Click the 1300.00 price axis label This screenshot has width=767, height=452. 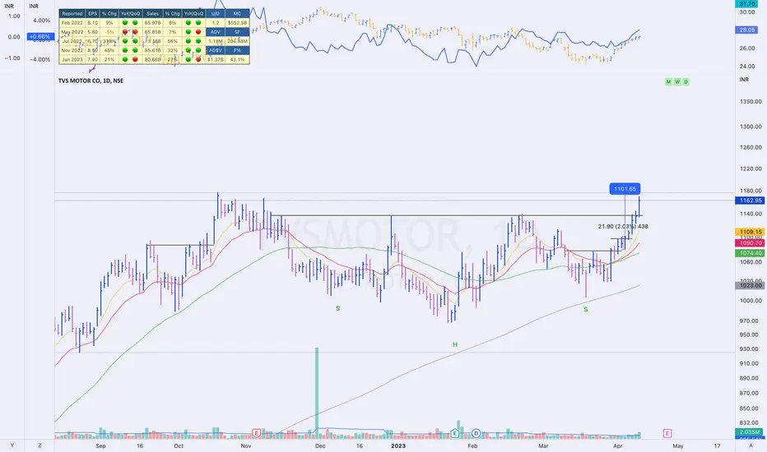[751, 127]
